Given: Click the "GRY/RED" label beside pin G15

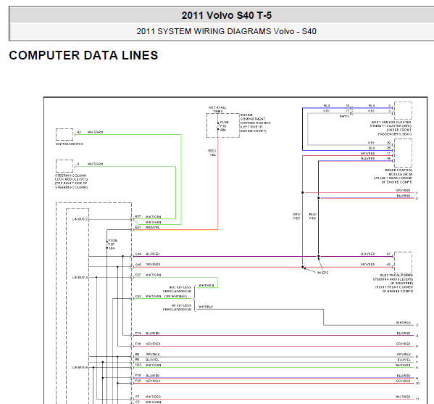Looking at the screenshot, I should click(x=153, y=265).
